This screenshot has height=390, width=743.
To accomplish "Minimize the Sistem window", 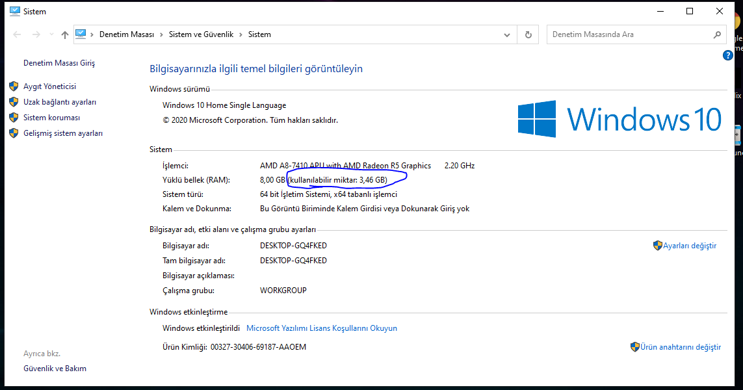I will click(660, 11).
